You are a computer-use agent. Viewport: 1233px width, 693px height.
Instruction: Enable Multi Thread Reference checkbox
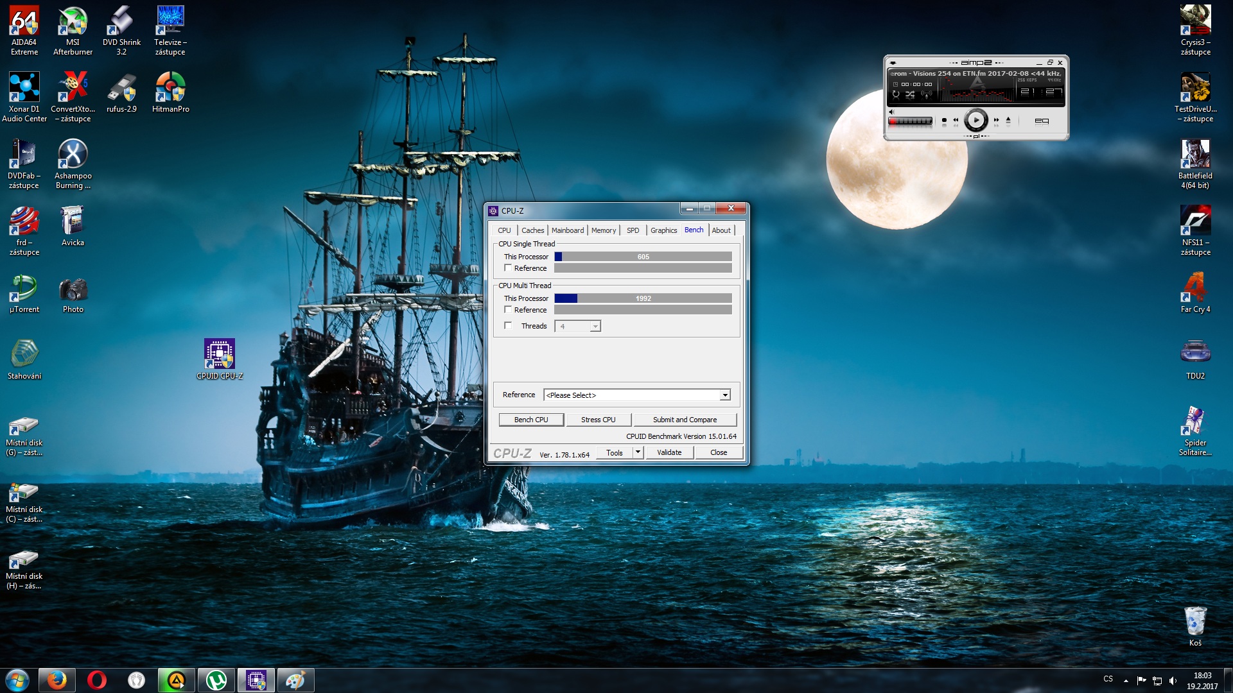(508, 310)
